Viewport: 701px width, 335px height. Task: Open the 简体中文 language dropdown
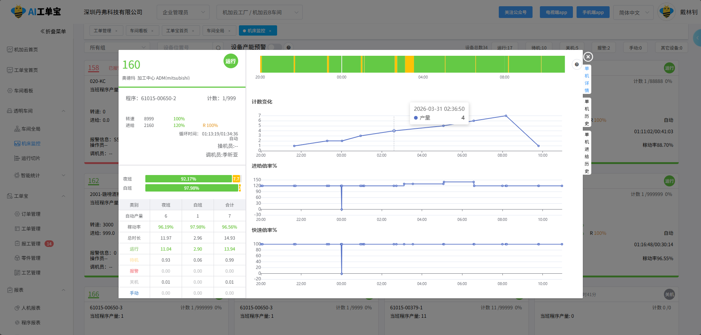tap(633, 12)
